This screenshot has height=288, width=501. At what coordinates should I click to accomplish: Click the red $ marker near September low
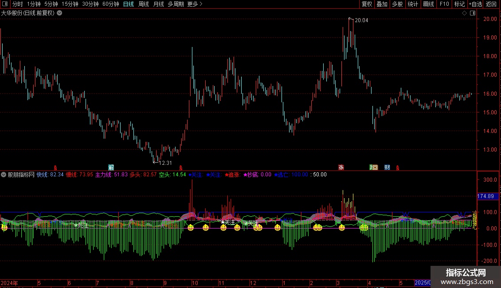[x=181, y=167]
